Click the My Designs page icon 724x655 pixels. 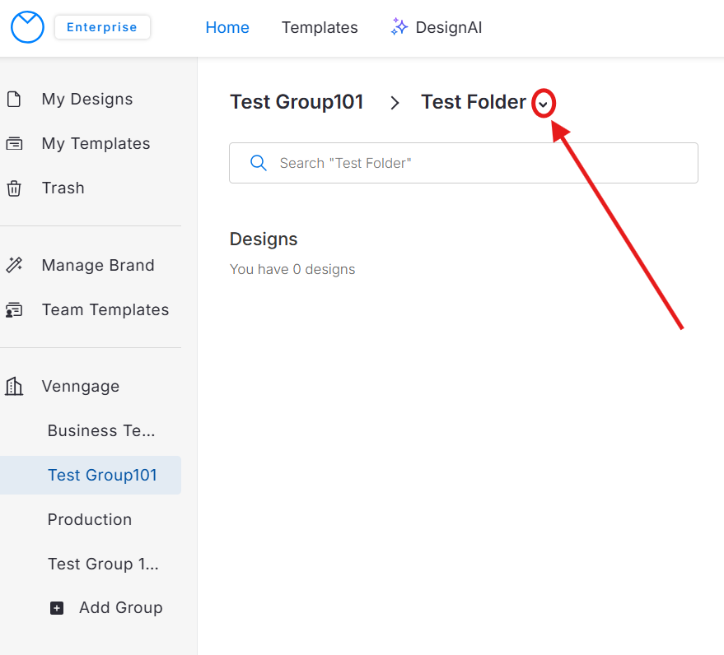click(x=14, y=100)
